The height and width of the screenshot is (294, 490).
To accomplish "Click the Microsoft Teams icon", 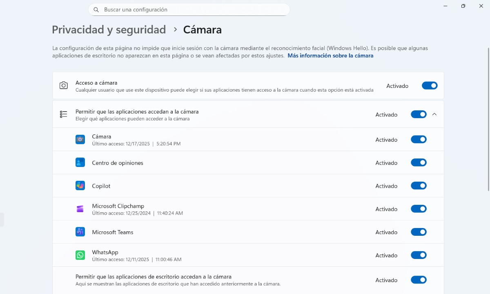I will pos(80,232).
